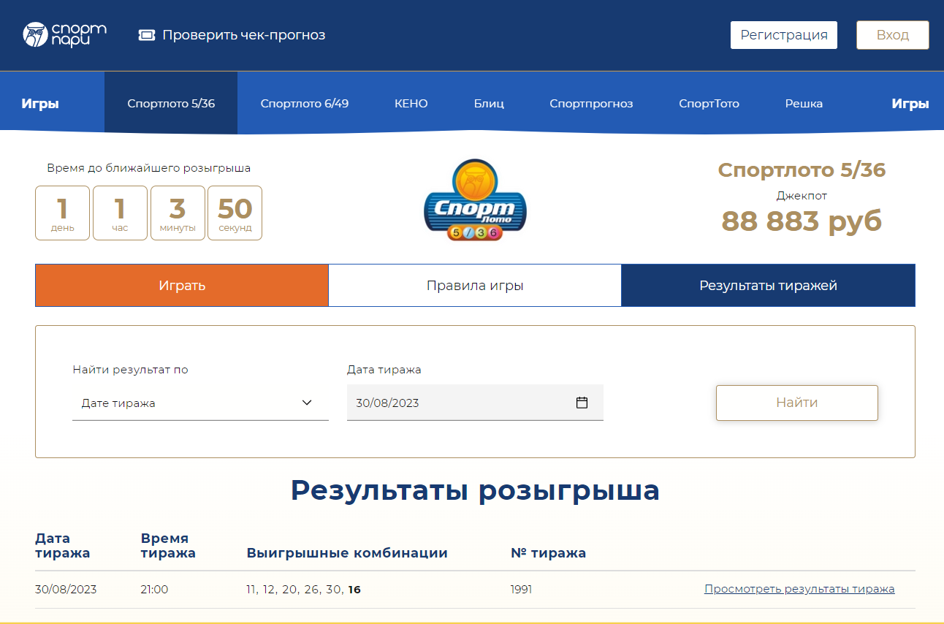Click 30/08/2023 in results table row
The width and height of the screenshot is (944, 624).
pyautogui.click(x=66, y=589)
